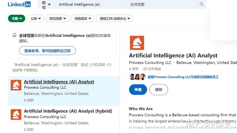Click the Who We Are heading
This screenshot has height=133, width=237.
(141, 109)
